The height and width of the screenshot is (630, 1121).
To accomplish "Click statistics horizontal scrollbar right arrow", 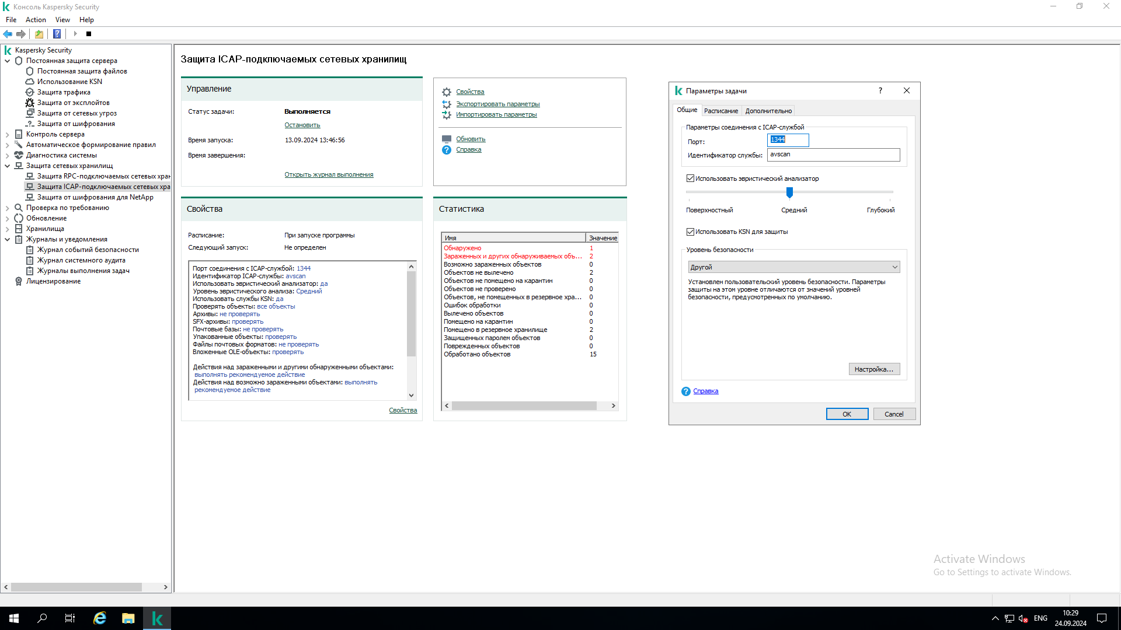I will point(613,406).
